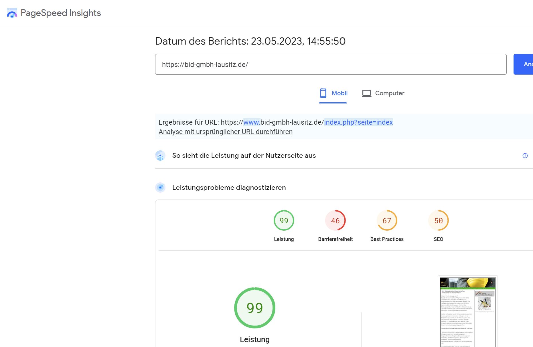Open the website screenshot thumbnail
Viewport: 533px width, 347px height.
coord(468,312)
